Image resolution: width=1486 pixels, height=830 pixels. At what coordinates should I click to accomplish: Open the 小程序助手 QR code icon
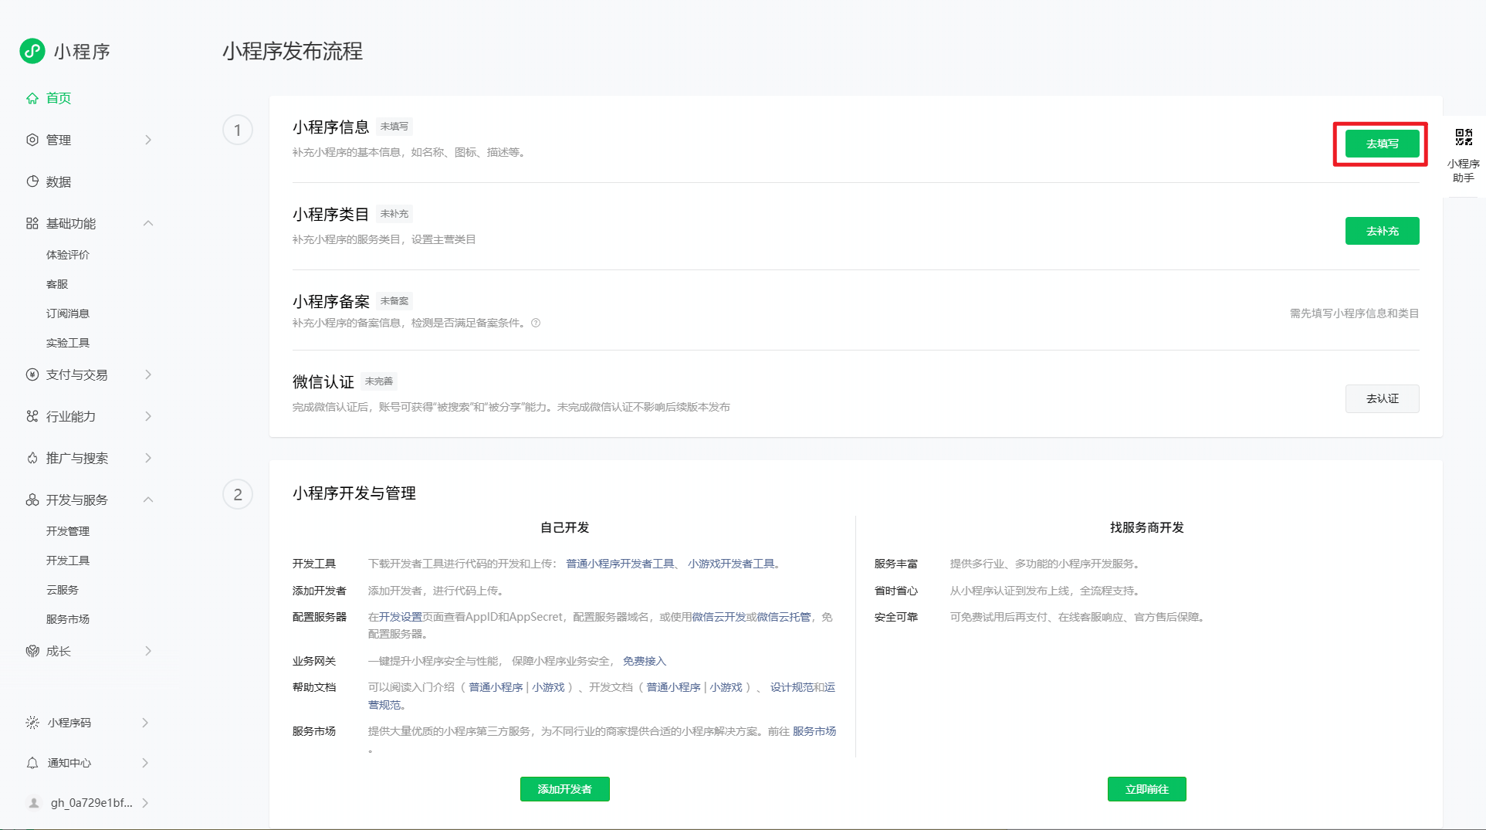(x=1464, y=137)
